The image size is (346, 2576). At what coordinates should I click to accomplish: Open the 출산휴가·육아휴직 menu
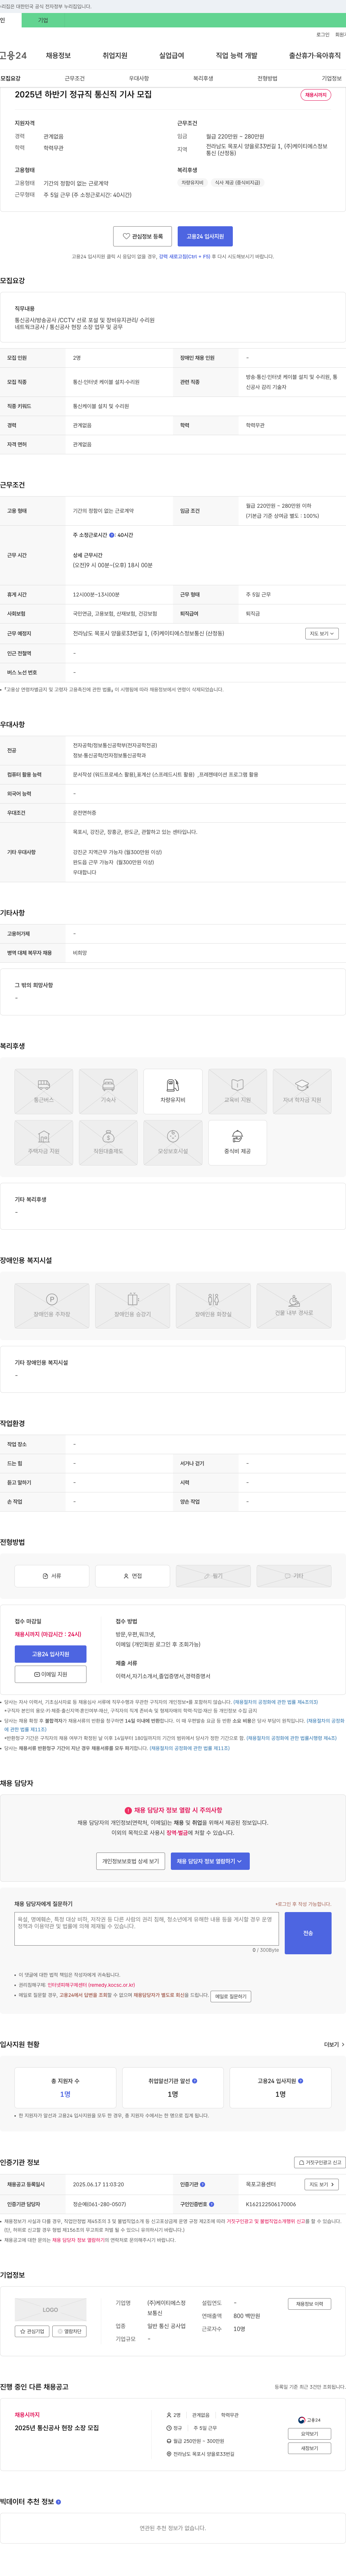(315, 56)
